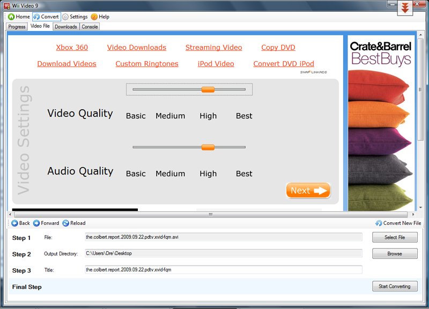Open the Download Videos link
The width and height of the screenshot is (429, 309).
[66, 64]
